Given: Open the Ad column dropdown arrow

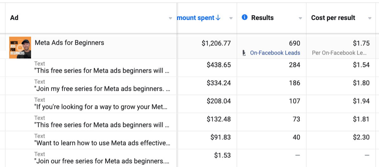Looking at the screenshot, I should 170,18.
